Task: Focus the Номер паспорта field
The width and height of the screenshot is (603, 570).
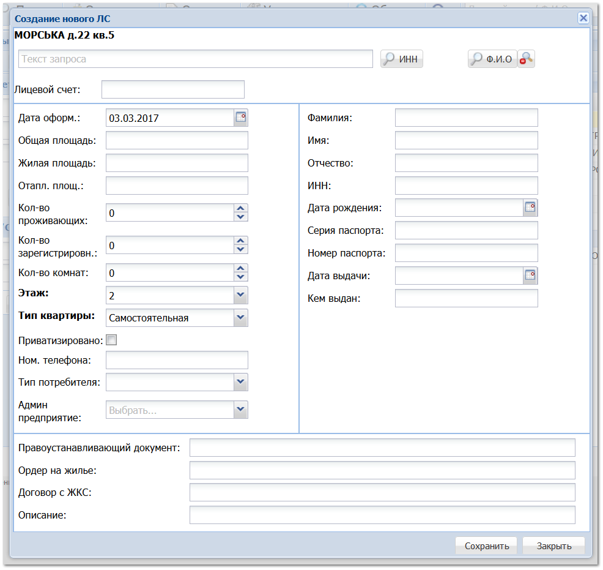Action: click(467, 253)
